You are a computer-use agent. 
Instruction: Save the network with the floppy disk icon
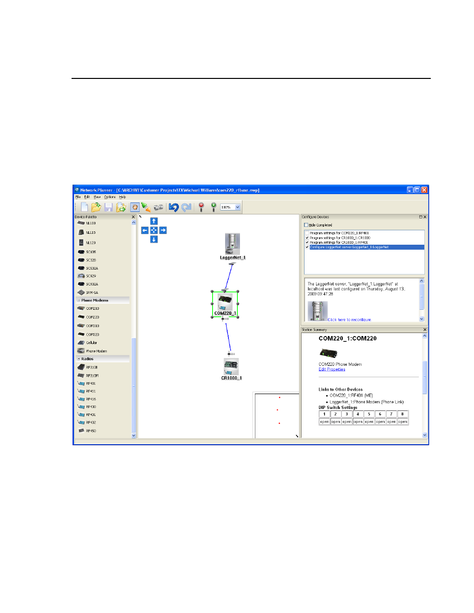(108, 207)
